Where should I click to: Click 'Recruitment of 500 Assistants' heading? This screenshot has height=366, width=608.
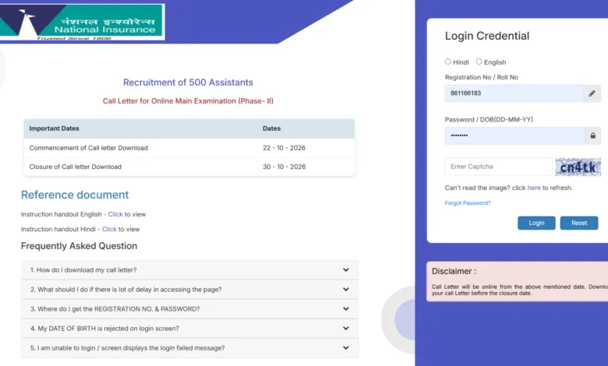pyautogui.click(x=188, y=83)
